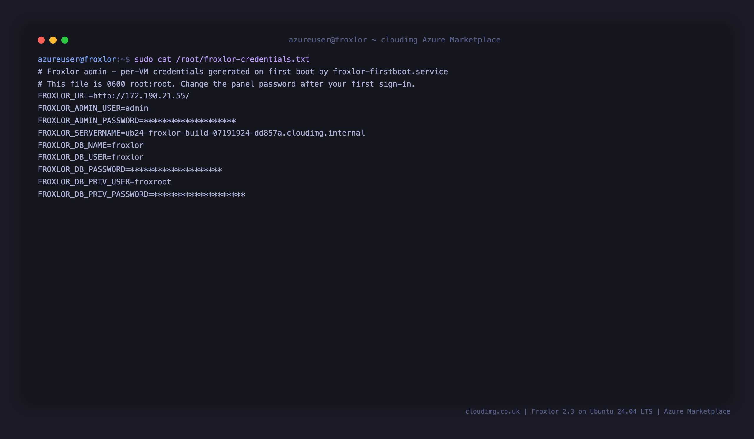This screenshot has width=754, height=439.
Task: Click the 'sudo cat /root/froxlor-credentials.txt' command
Action: [222, 59]
